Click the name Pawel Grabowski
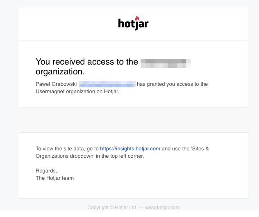This screenshot has width=259, height=217. (56, 84)
